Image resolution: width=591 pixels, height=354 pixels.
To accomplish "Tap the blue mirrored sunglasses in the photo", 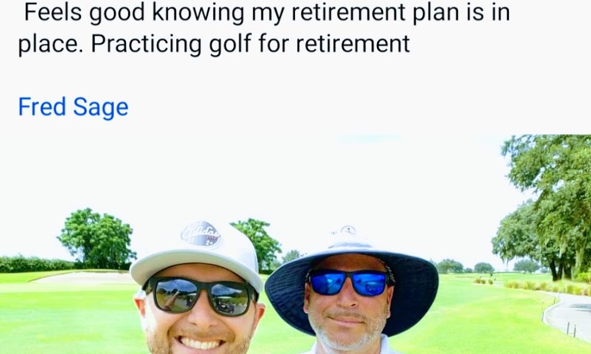I will point(349,282).
